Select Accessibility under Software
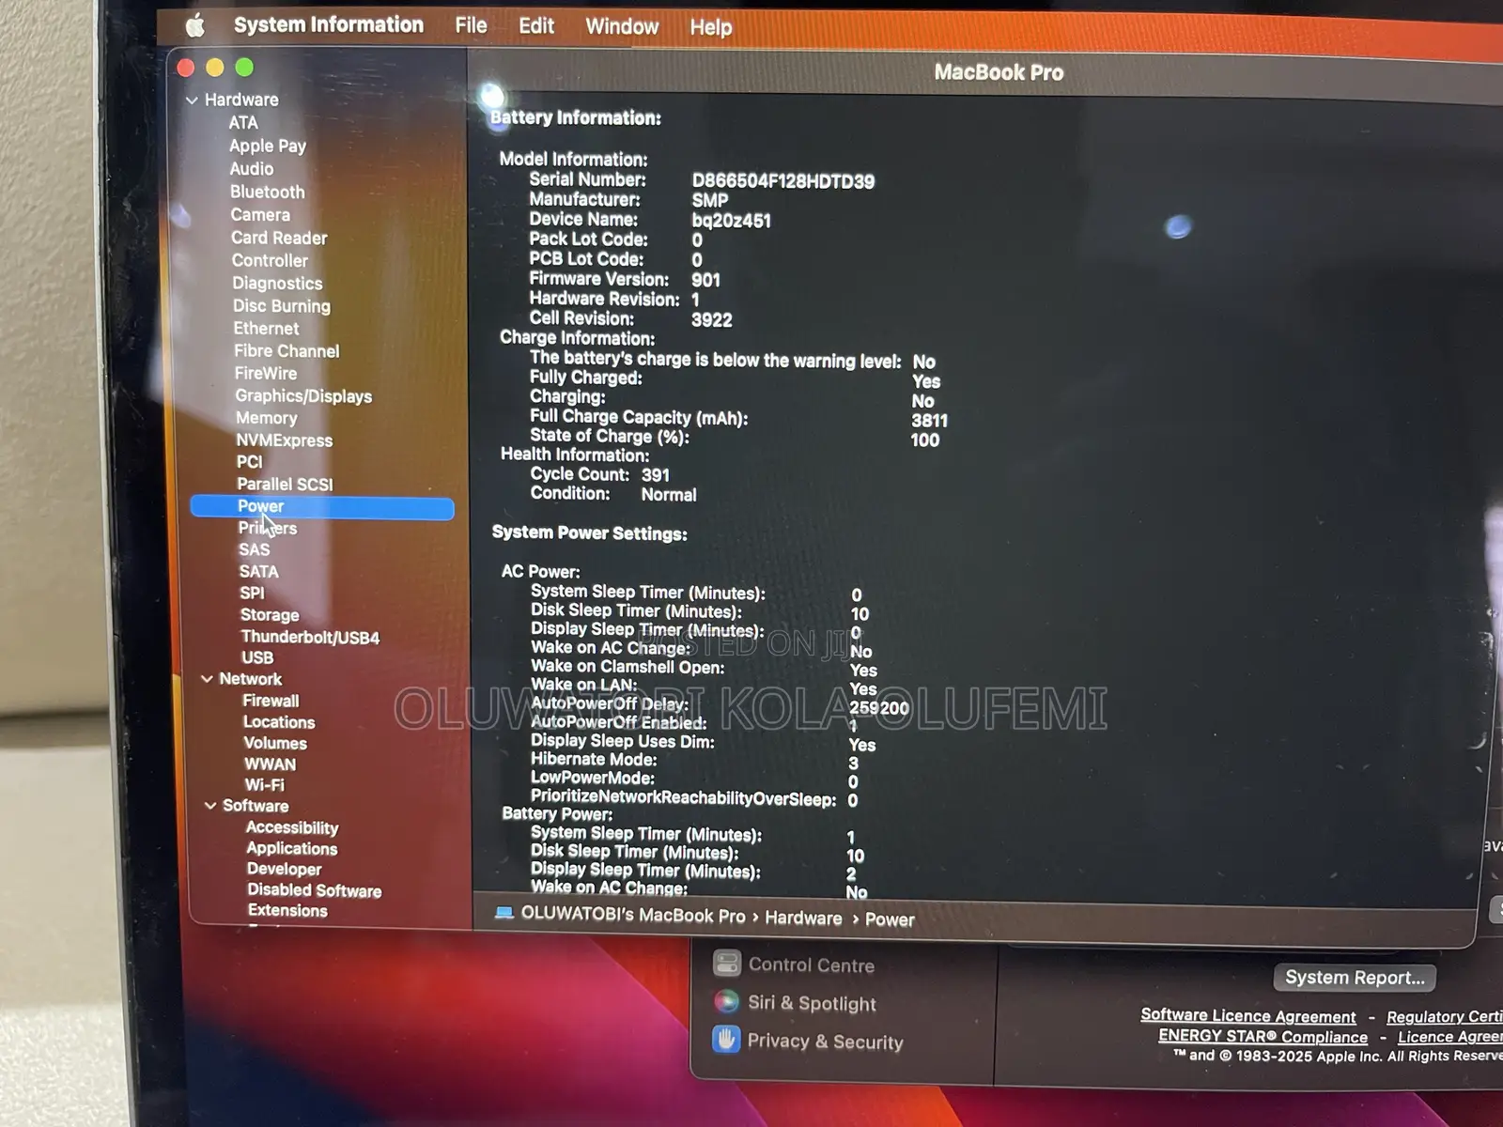This screenshot has width=1503, height=1127. coord(292,827)
